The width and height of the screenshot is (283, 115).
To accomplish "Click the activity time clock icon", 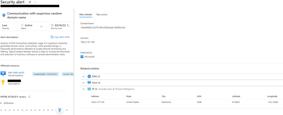I will coord(52,25).
